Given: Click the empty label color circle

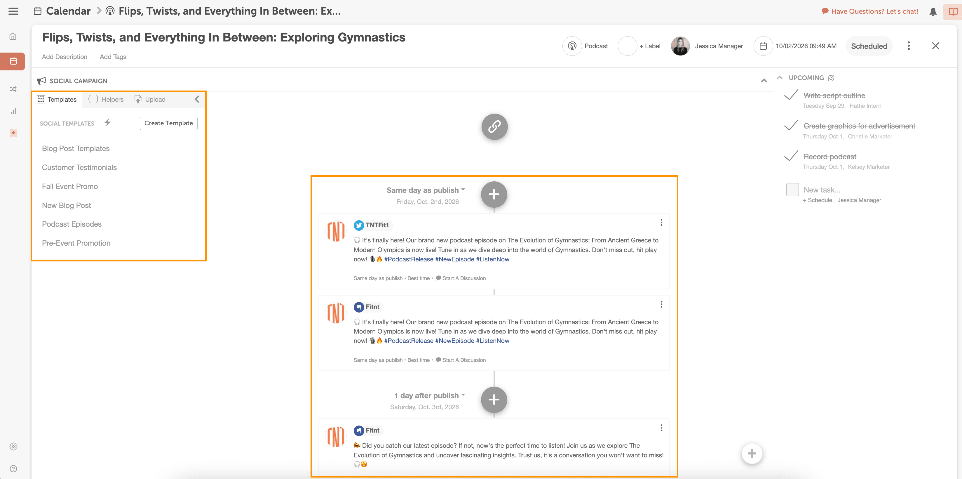Looking at the screenshot, I should tap(627, 46).
